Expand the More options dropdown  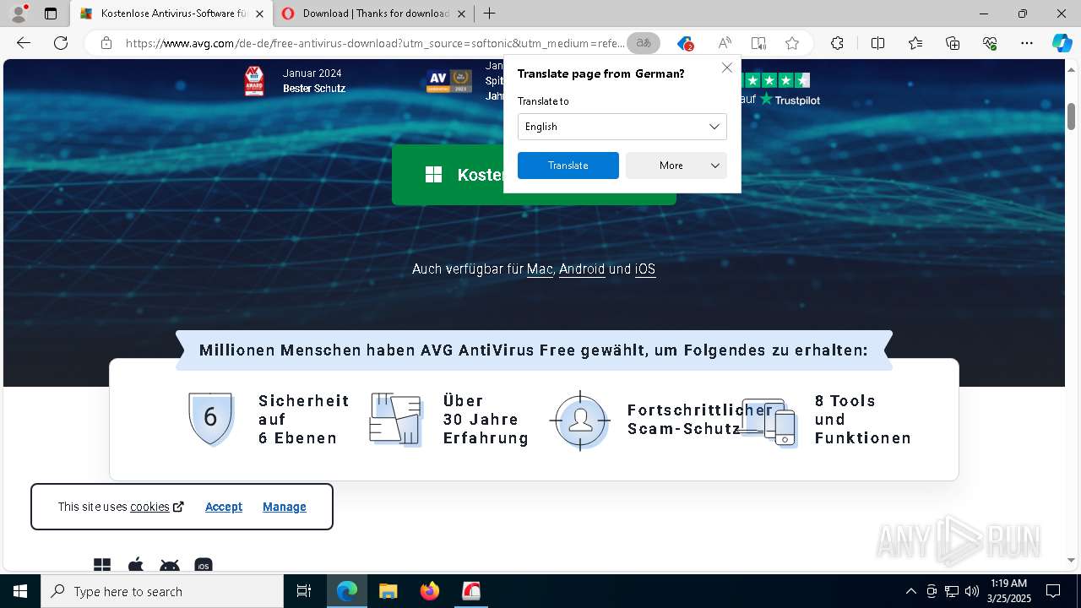(676, 166)
